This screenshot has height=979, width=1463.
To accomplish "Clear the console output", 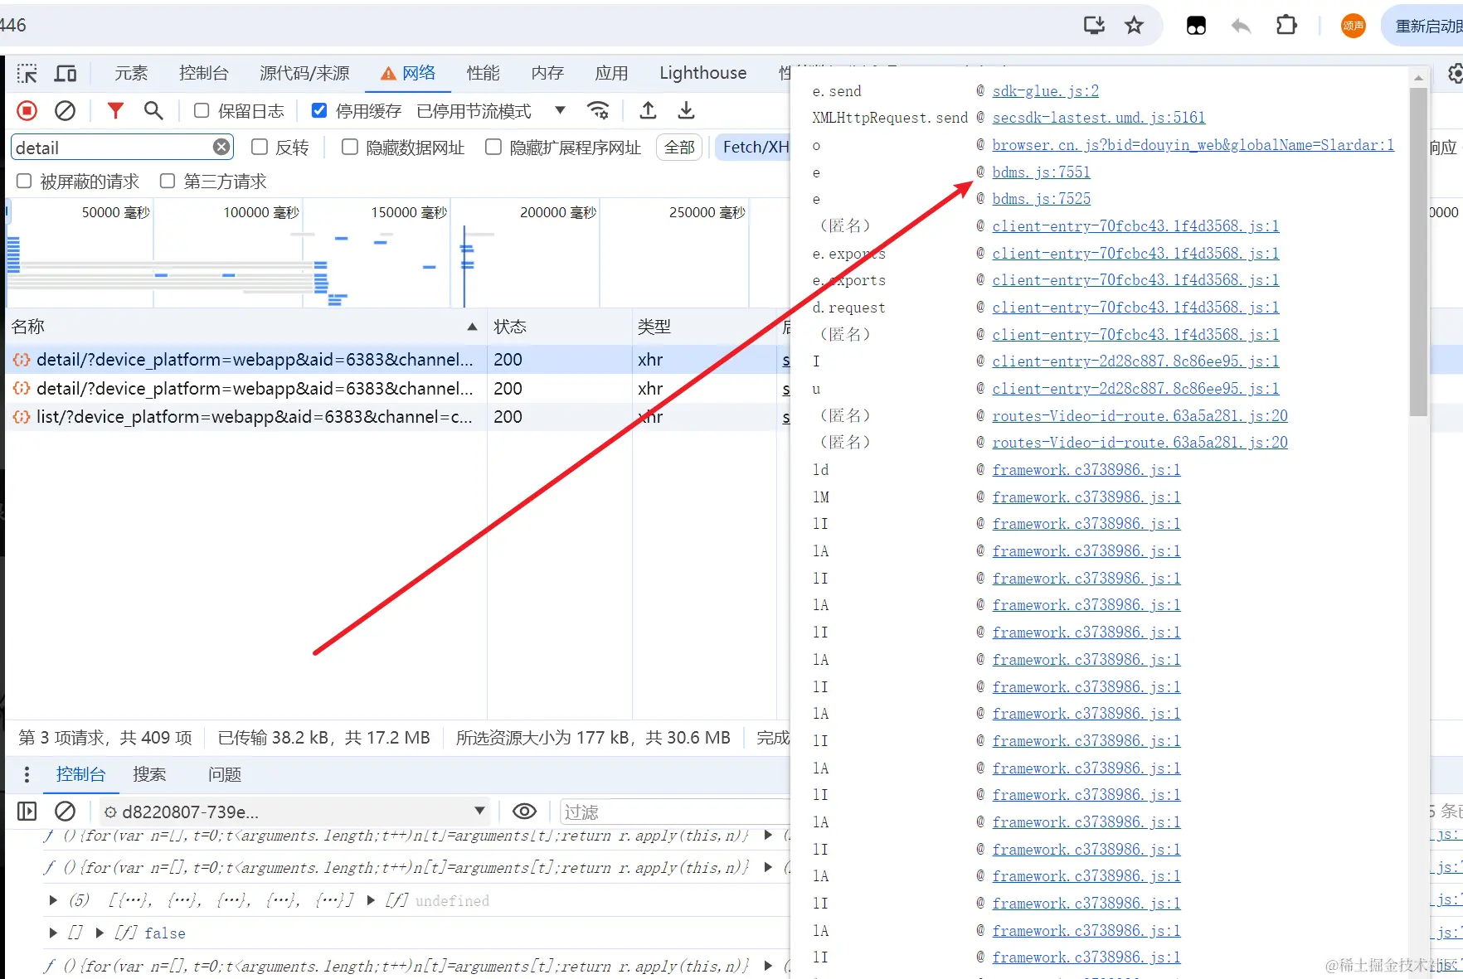I will tap(65, 812).
